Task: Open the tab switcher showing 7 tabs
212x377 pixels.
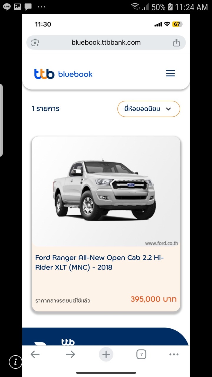Action: (x=141, y=354)
